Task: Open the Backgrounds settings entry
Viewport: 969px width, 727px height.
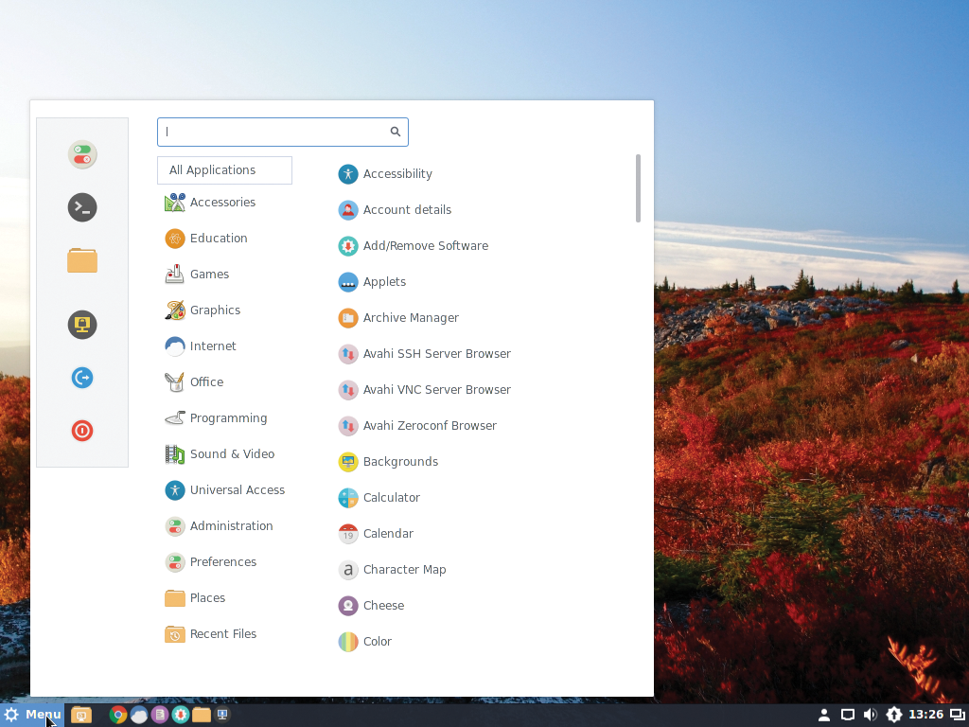Action: click(x=400, y=461)
